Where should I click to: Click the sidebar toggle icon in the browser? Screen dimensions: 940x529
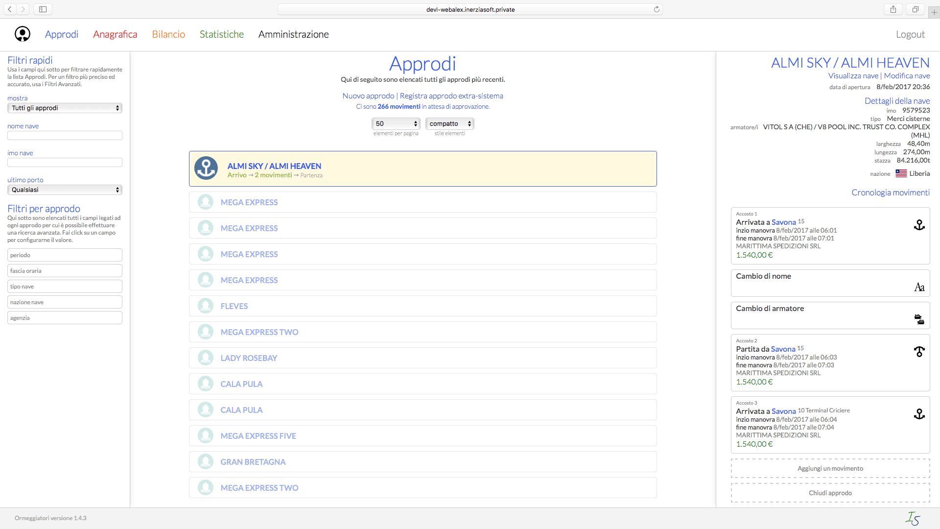(x=42, y=9)
